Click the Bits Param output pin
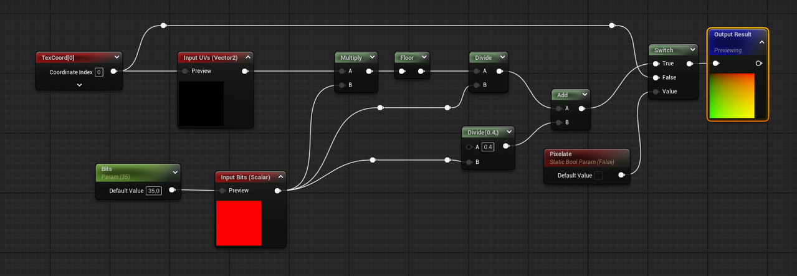Screen dimensions: 797x276 point(172,190)
